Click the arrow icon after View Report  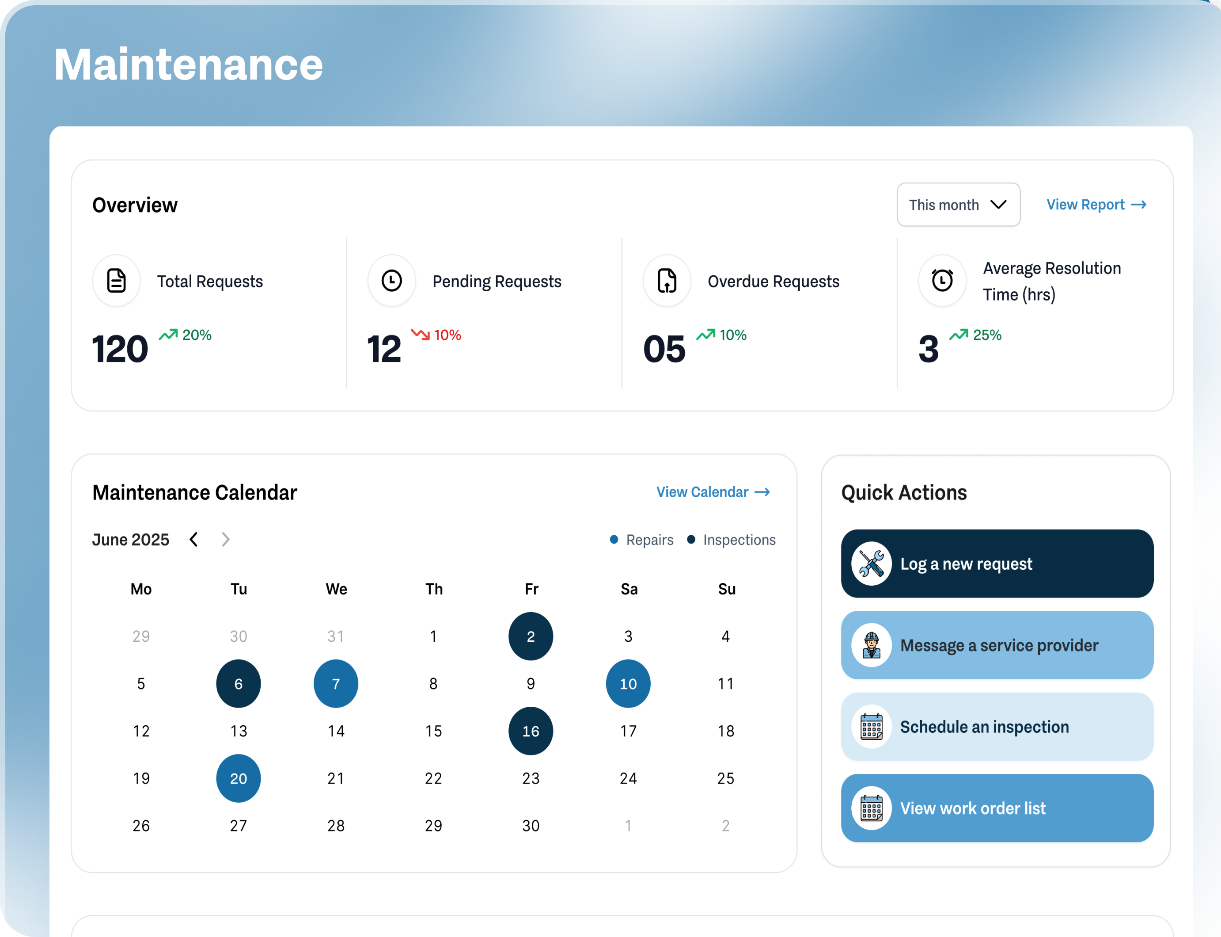1139,205
